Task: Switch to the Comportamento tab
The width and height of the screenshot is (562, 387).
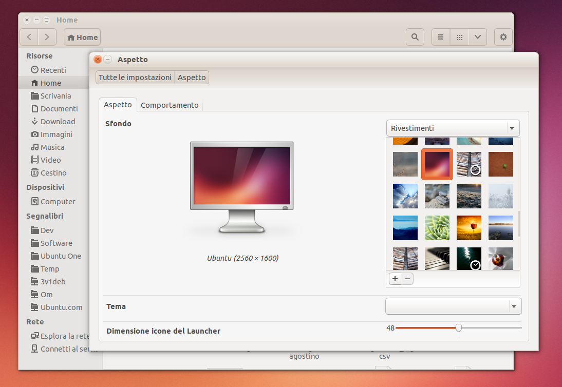Action: (170, 105)
